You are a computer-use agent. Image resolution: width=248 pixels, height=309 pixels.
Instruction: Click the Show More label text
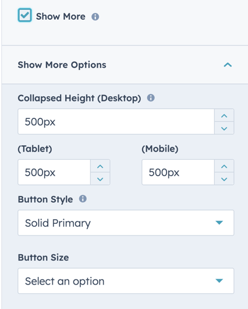point(61,16)
